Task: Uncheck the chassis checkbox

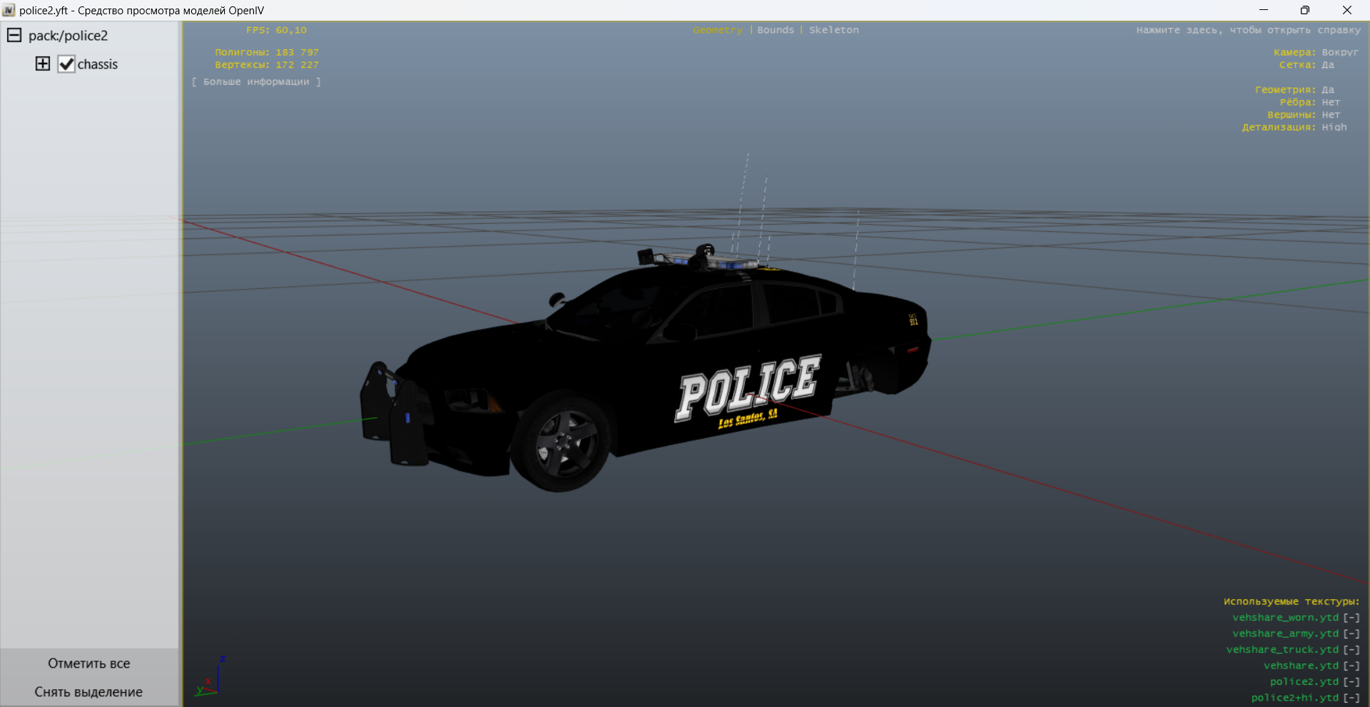Action: click(66, 64)
